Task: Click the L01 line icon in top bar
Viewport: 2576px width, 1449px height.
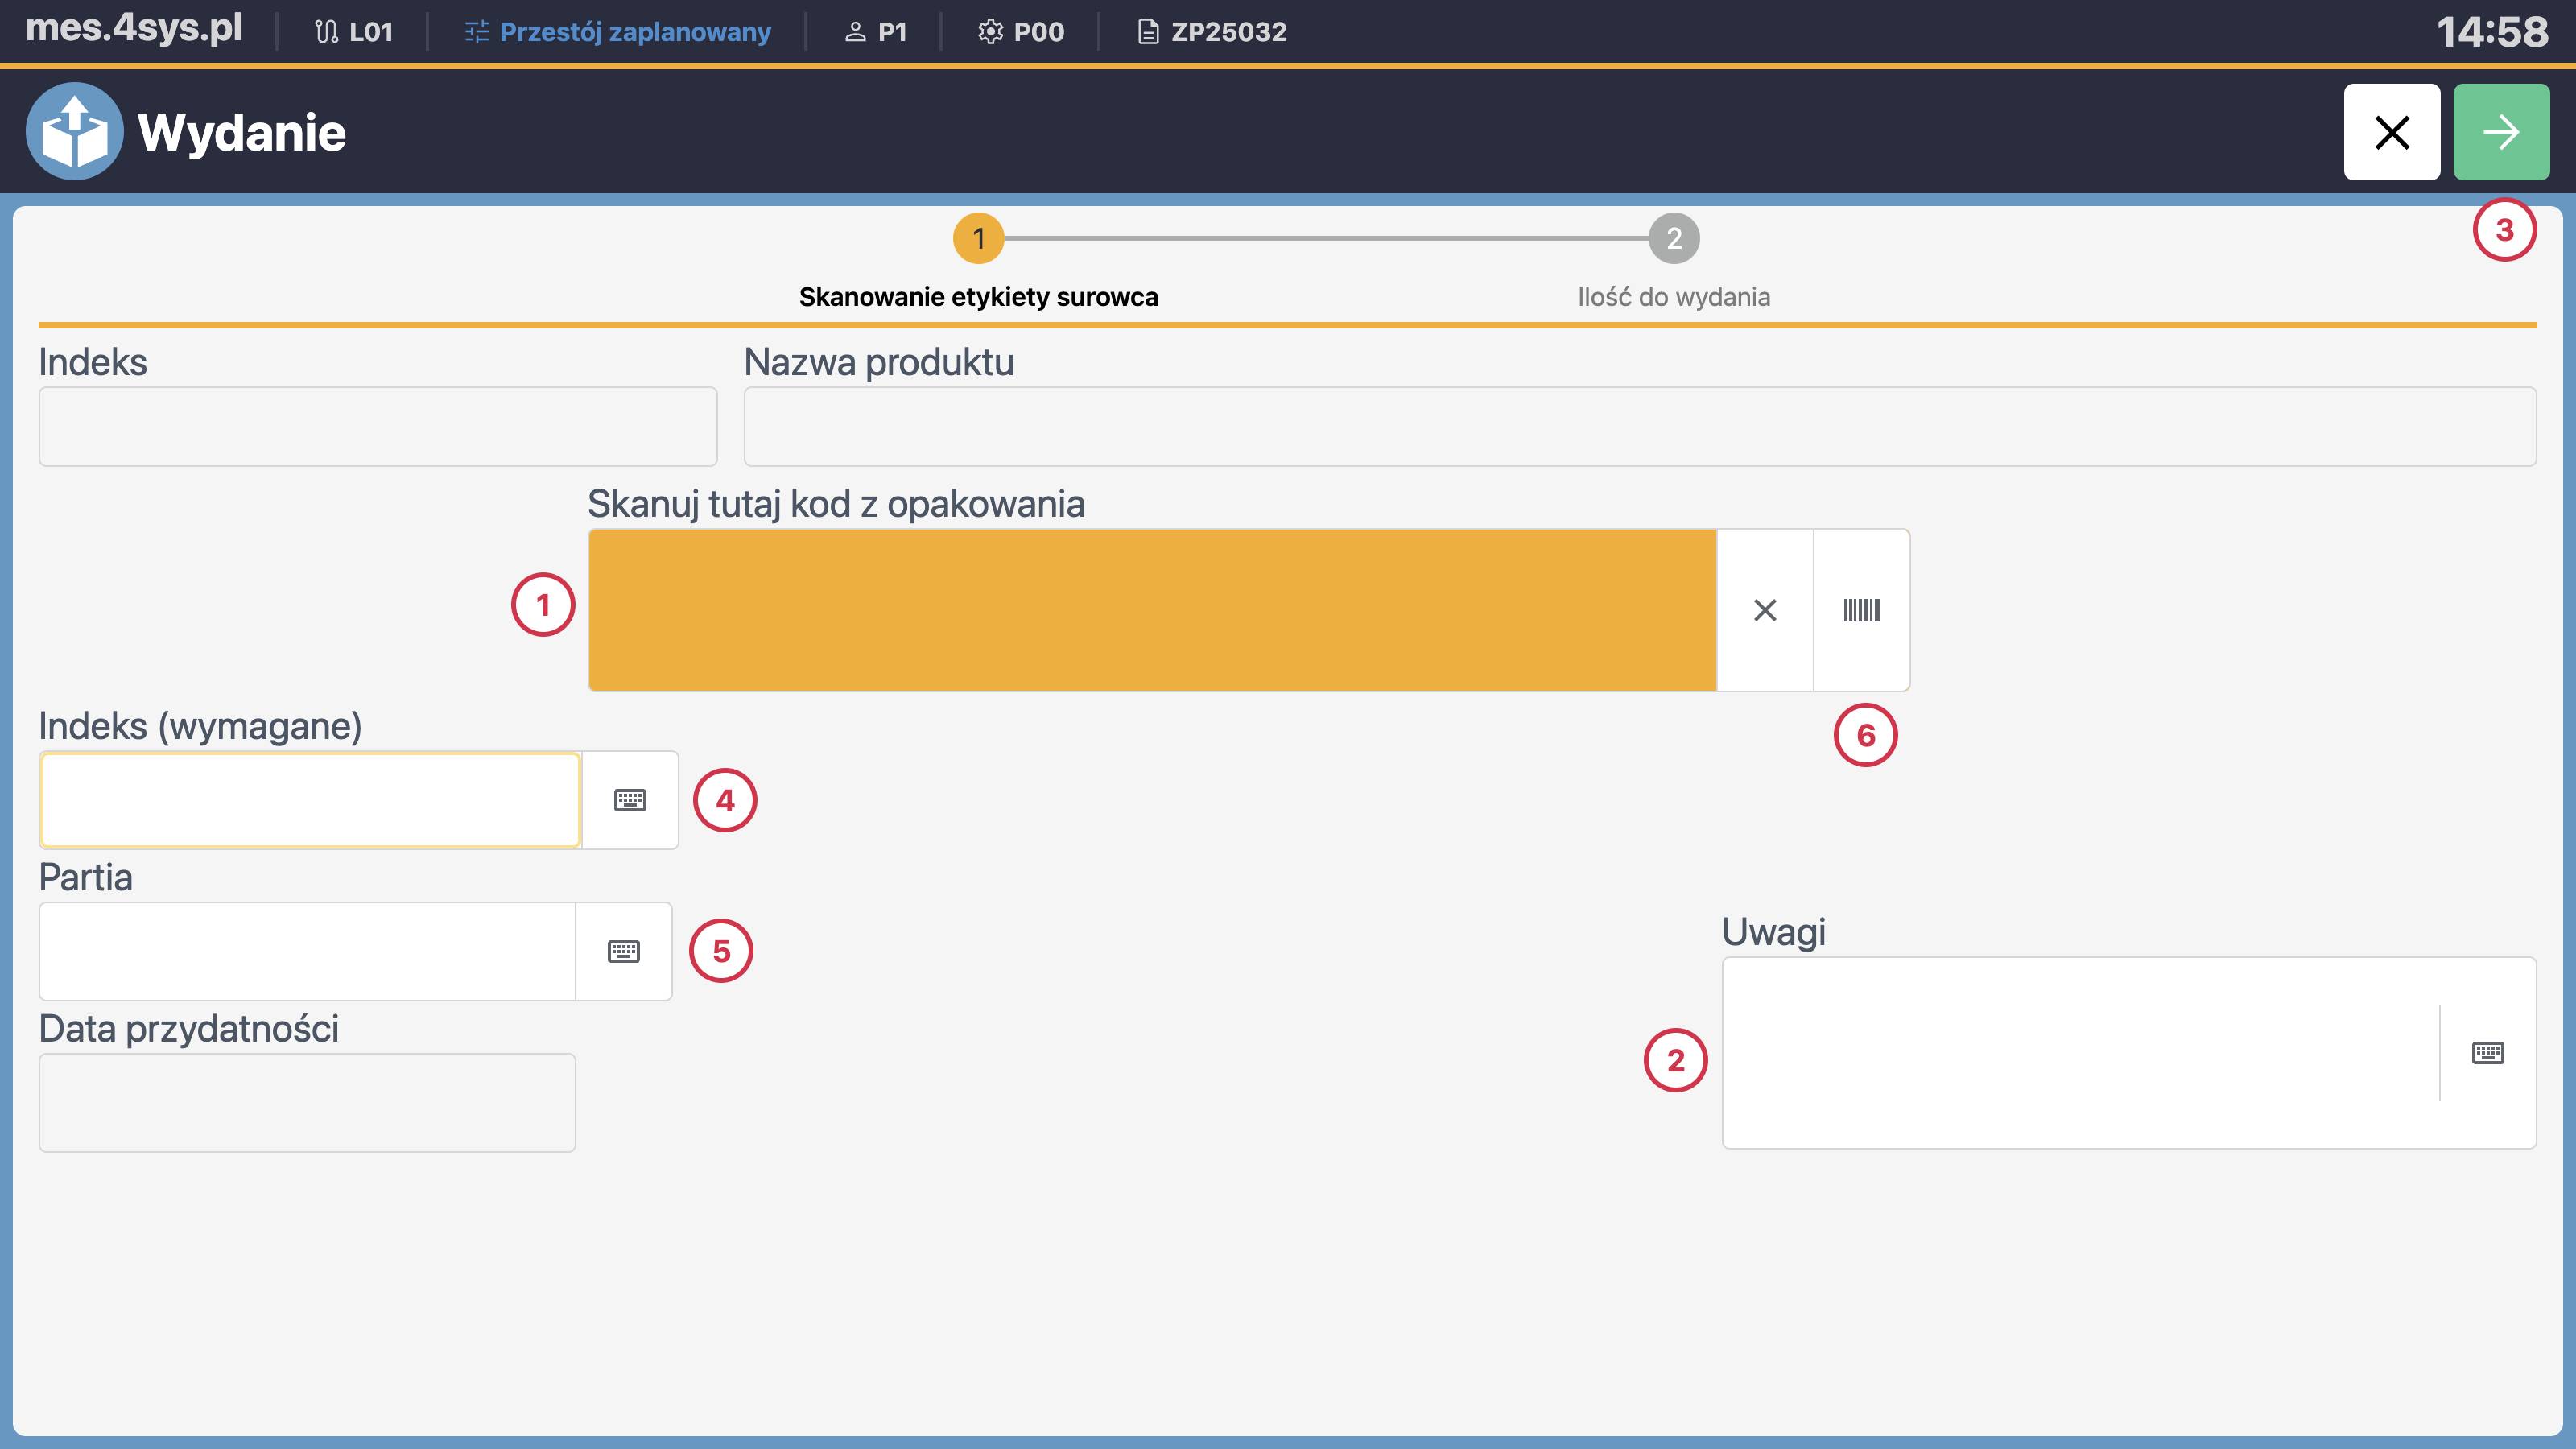Action: (x=325, y=31)
